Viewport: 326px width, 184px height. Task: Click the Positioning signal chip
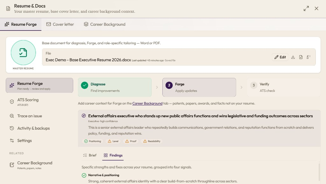(x=93, y=141)
